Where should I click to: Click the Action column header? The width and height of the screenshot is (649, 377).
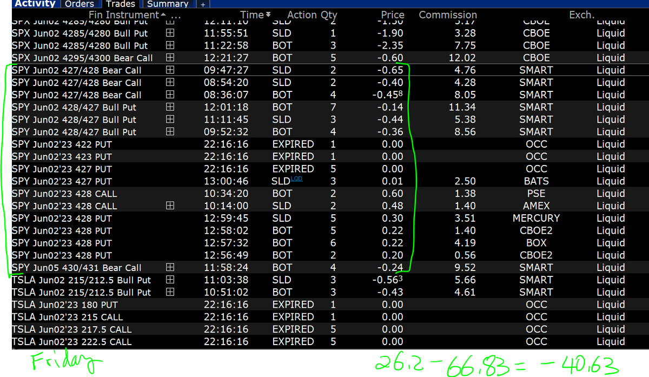[302, 15]
